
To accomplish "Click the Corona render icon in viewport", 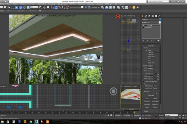I will coord(118,16).
